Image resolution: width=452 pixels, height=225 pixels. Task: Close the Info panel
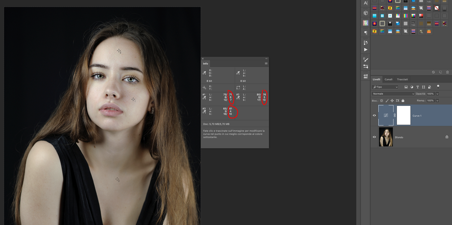click(x=203, y=59)
